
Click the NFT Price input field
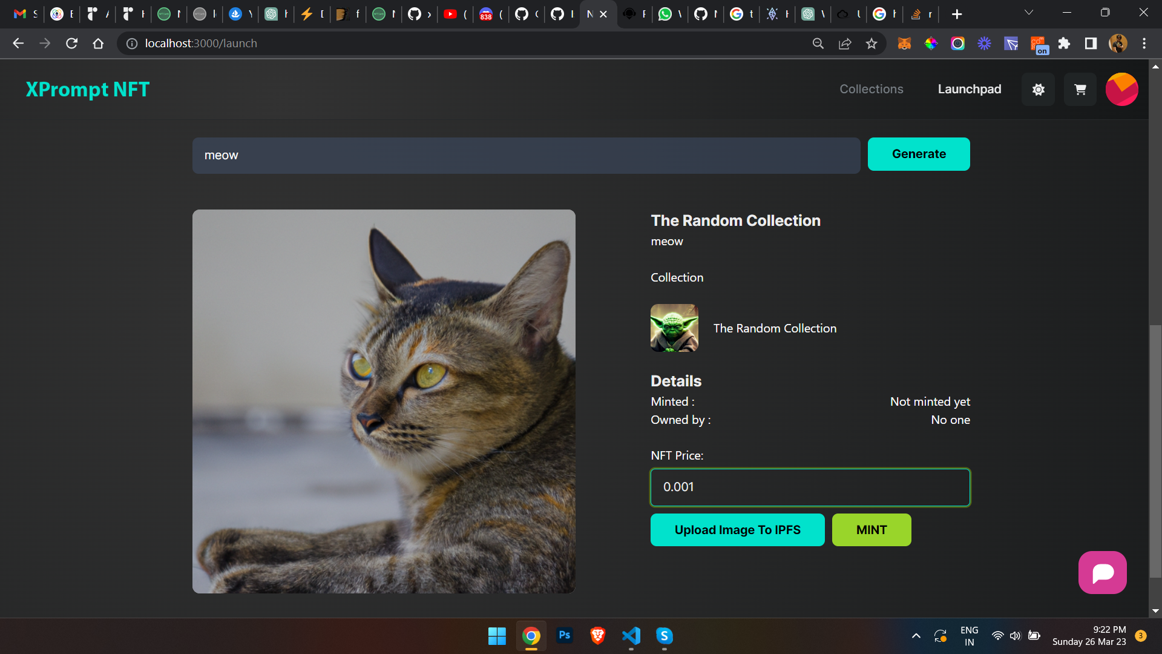point(810,487)
